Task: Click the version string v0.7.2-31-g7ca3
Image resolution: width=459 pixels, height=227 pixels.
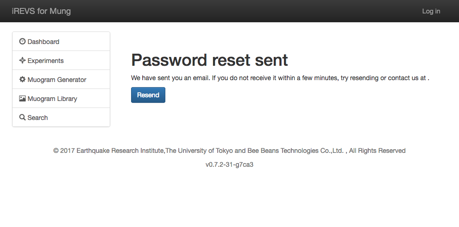Action: click(229, 164)
